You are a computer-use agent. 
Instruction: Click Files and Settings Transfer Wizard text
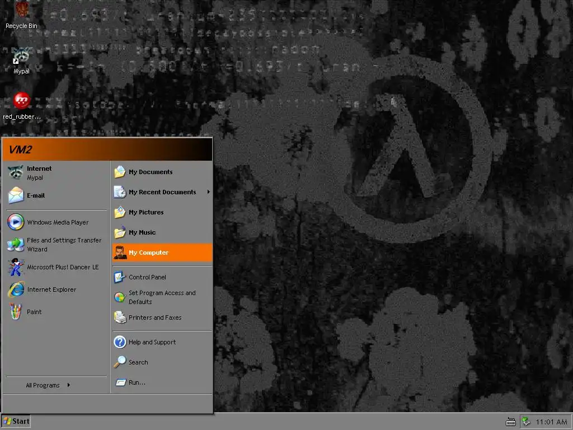pyautogui.click(x=64, y=245)
